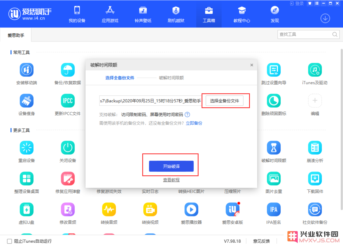Image resolution: width=343 pixels, height=247 pixels.
Task: Click the 编辑 plus icon
Action: point(315,101)
